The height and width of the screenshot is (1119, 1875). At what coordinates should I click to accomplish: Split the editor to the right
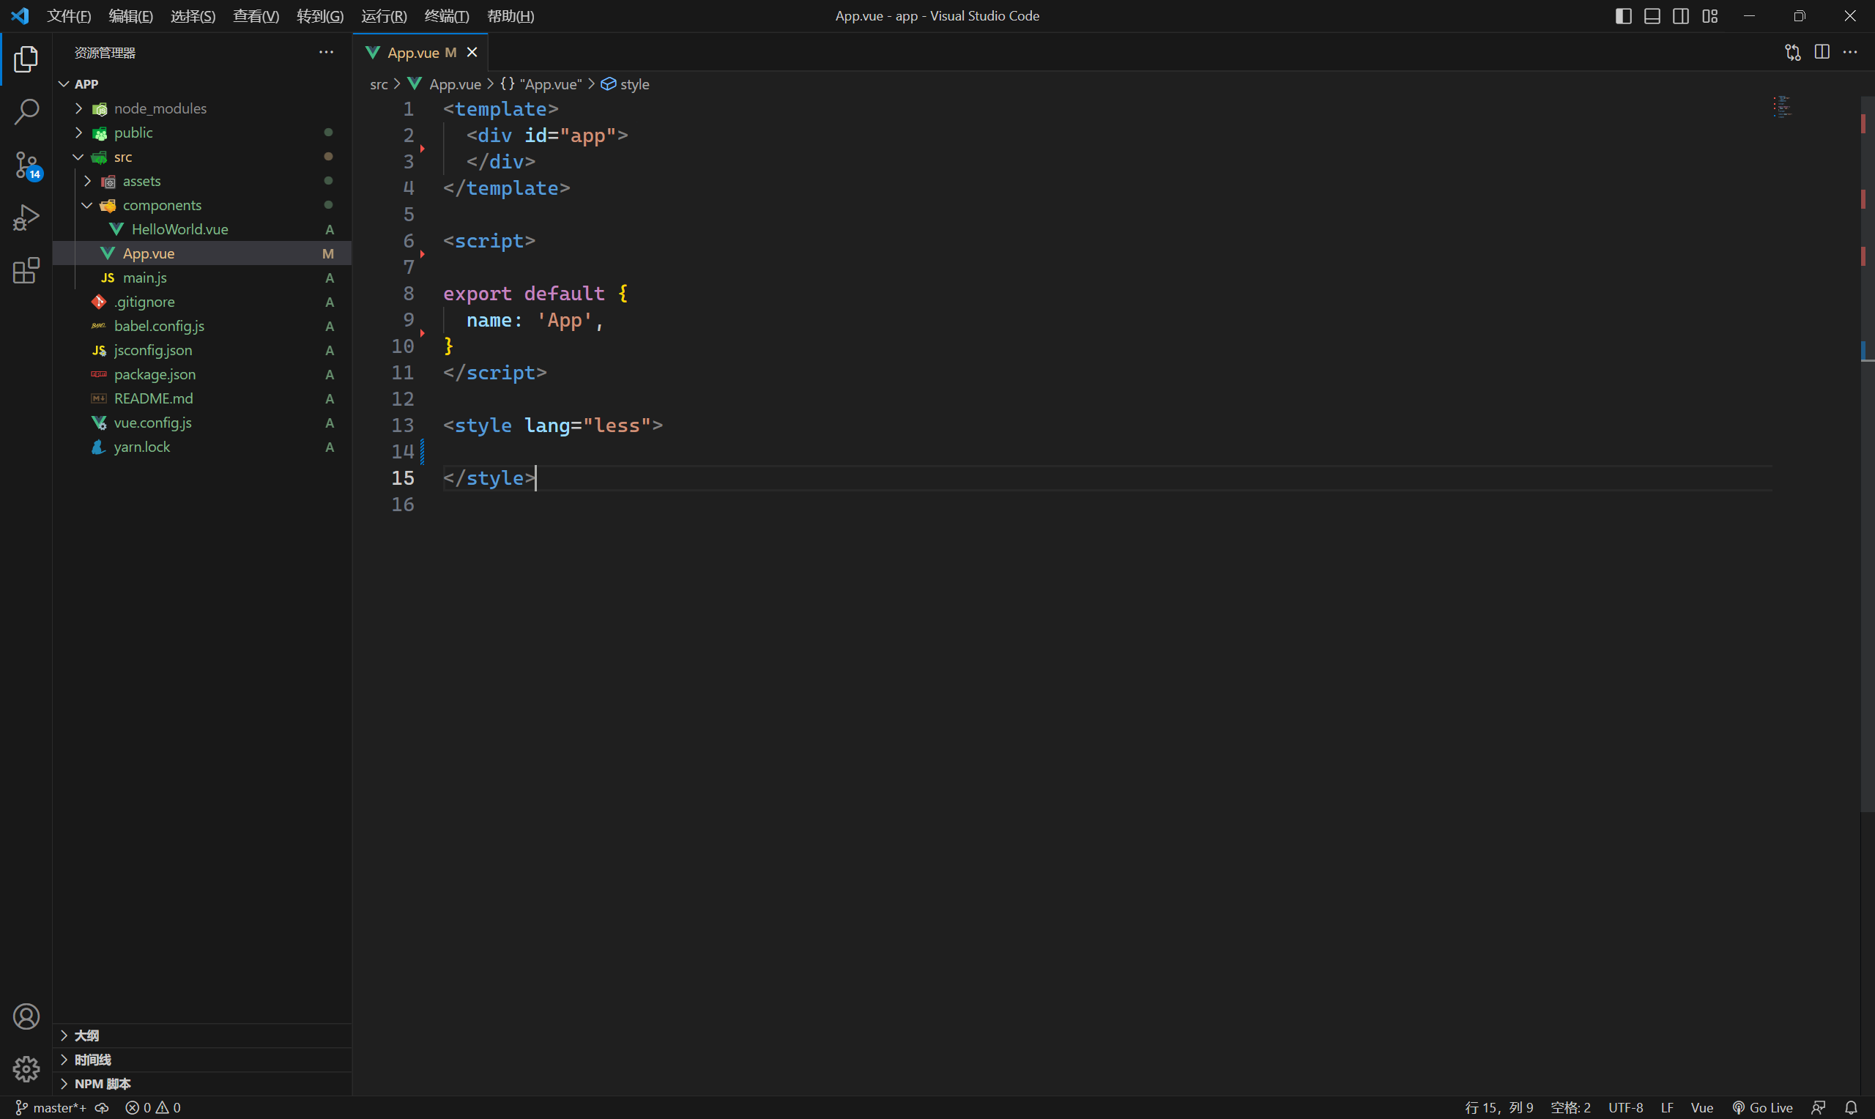(x=1822, y=52)
